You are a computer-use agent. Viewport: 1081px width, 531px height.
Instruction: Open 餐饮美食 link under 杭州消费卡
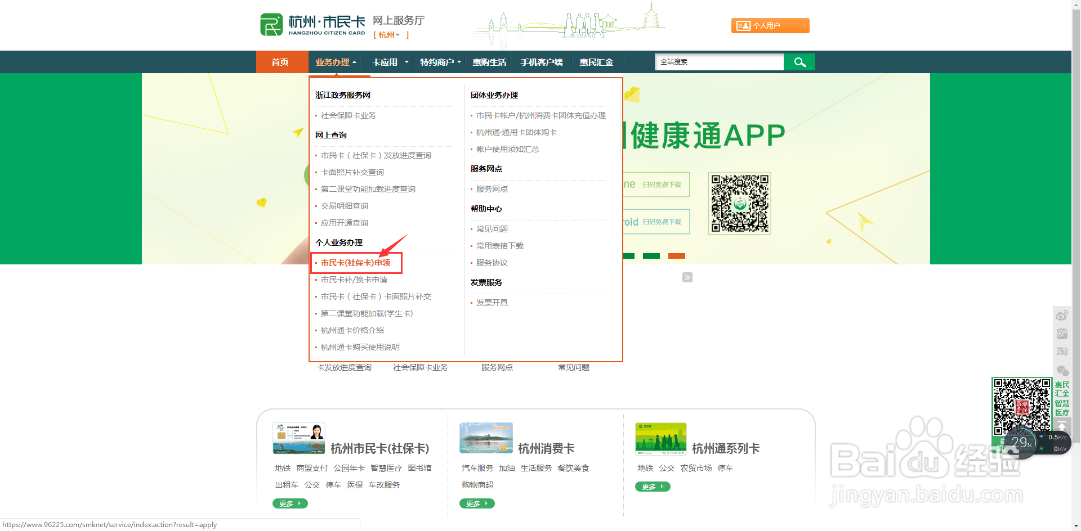(573, 468)
